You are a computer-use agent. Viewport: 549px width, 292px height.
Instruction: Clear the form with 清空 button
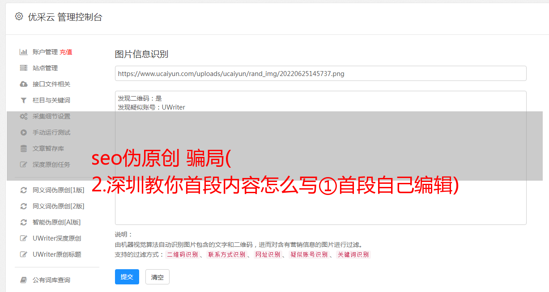pos(157,277)
